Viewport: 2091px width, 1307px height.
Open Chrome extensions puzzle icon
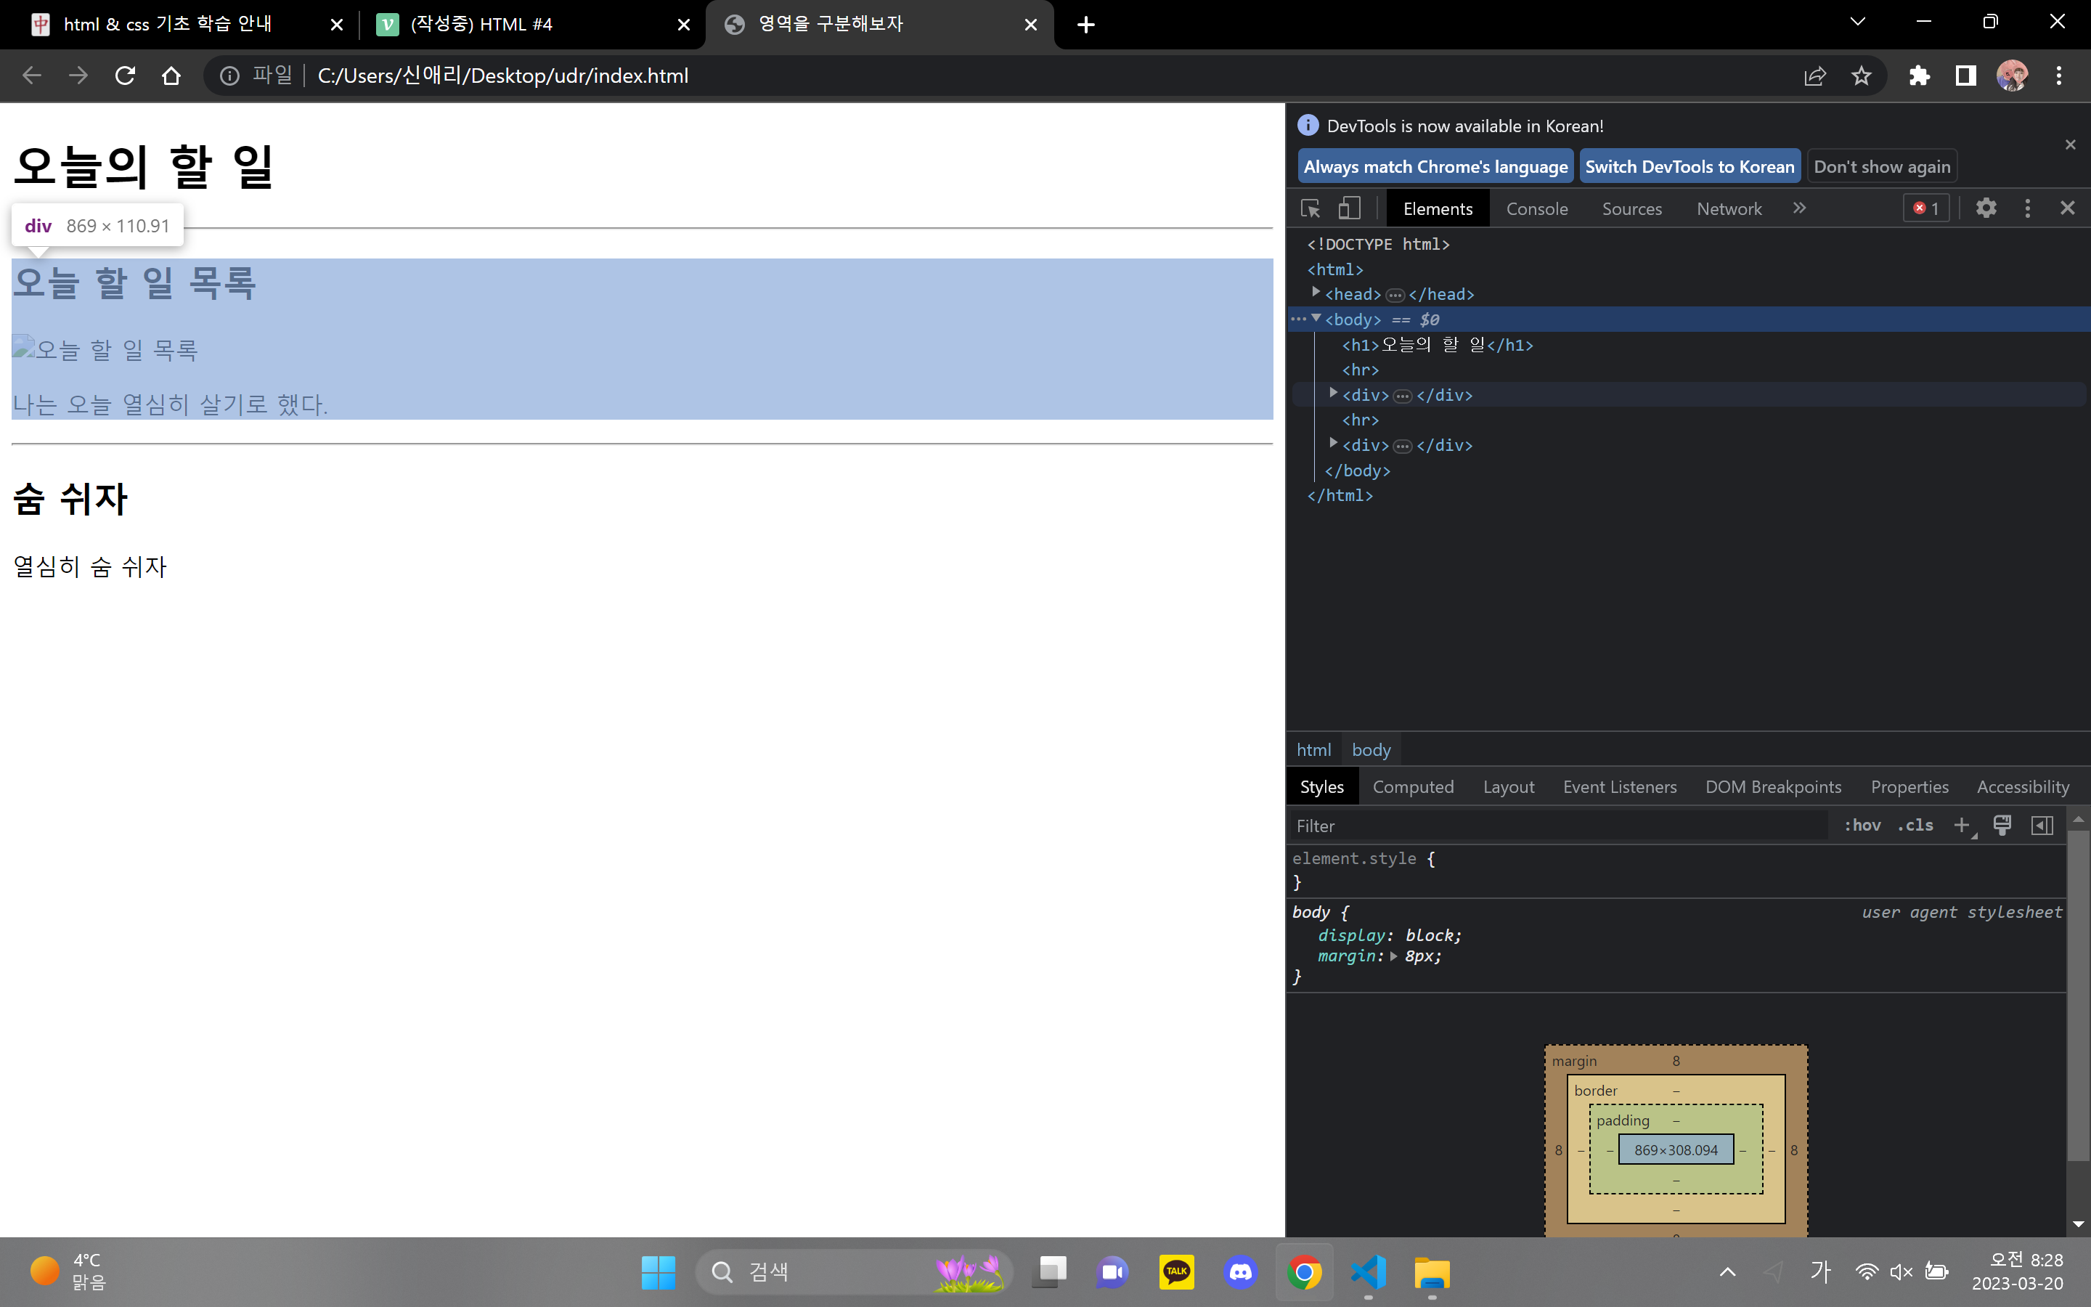pyautogui.click(x=1919, y=76)
